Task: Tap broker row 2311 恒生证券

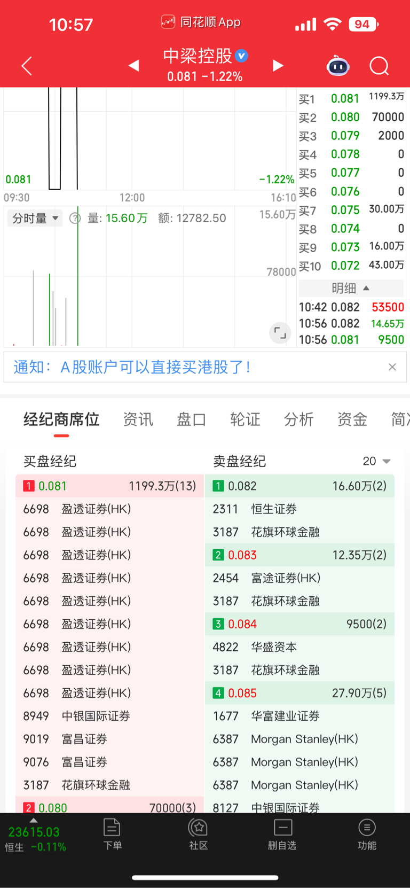Action: [x=299, y=509]
